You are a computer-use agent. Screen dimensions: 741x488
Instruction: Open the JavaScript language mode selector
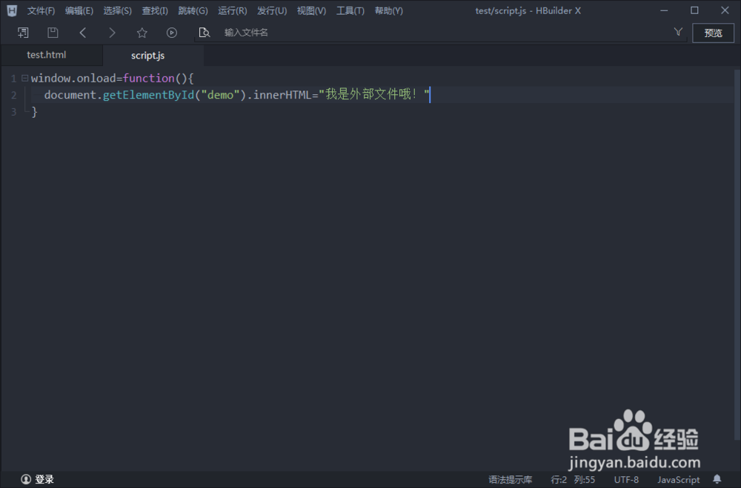[x=678, y=479]
